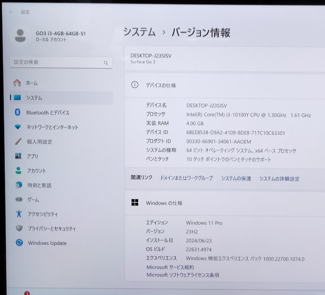The image size is (325, 295).
Task: Open システムの保護 link
Action: click(236, 178)
